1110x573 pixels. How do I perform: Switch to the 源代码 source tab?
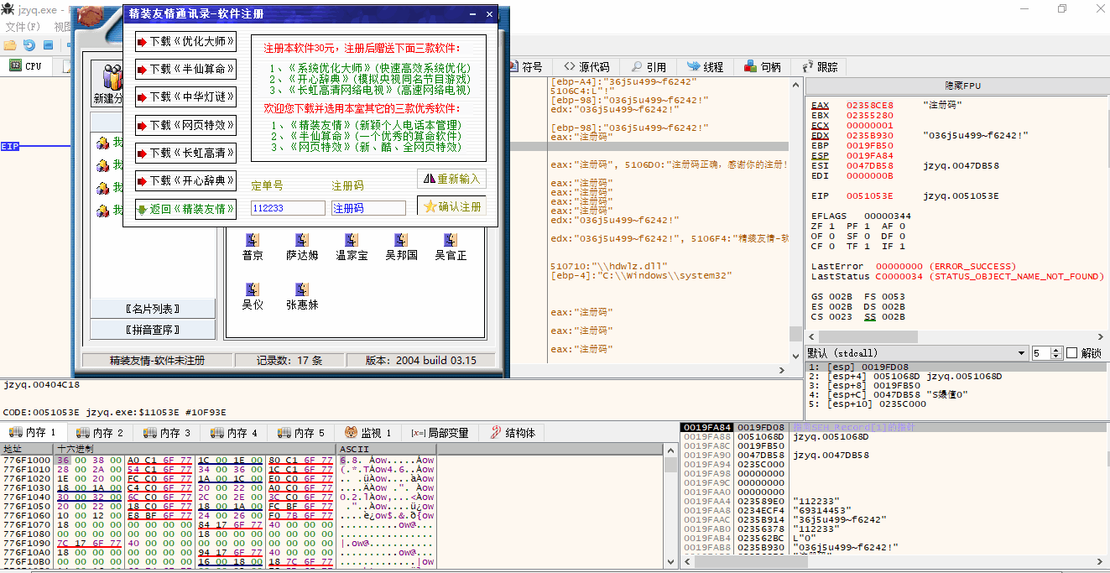tap(586, 67)
